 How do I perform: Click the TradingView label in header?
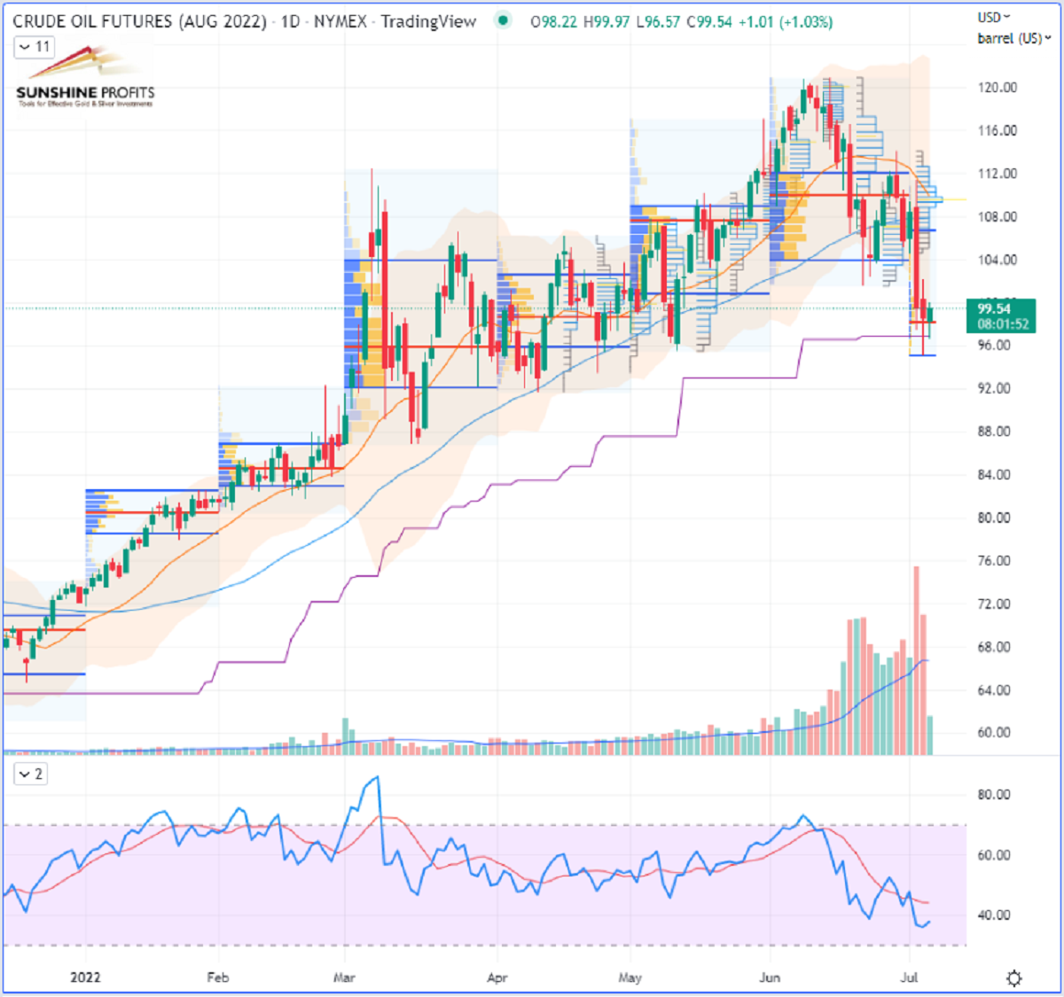[428, 21]
